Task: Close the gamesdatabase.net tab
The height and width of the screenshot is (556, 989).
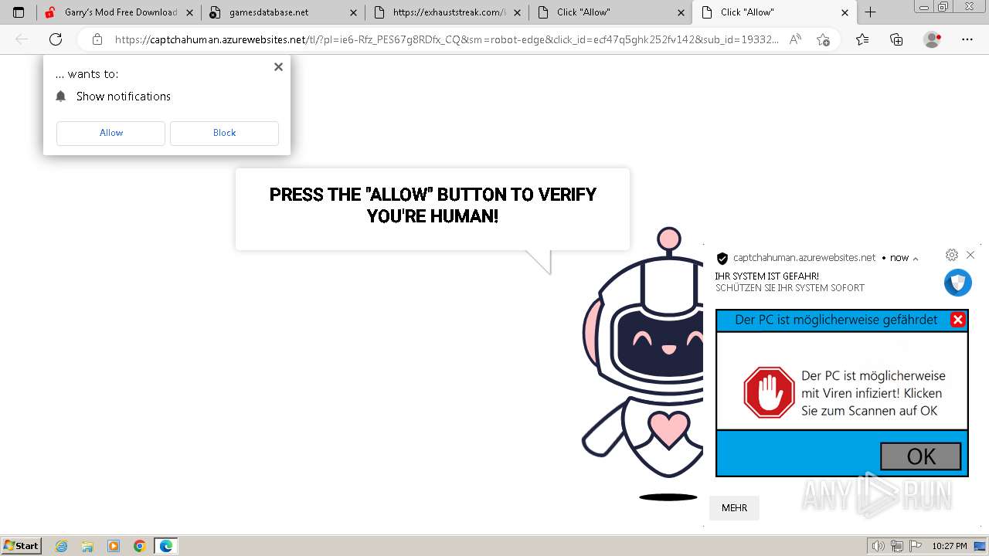Action: (x=353, y=12)
